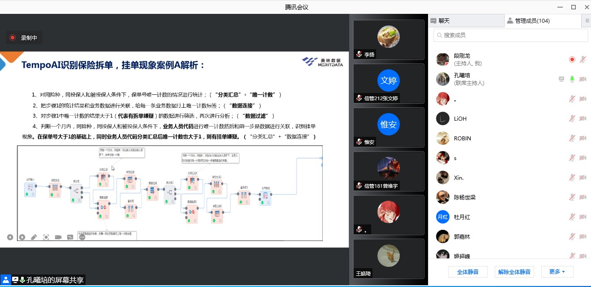
Task: Click the camera icon in slide toolbar
Action: click(x=58, y=237)
